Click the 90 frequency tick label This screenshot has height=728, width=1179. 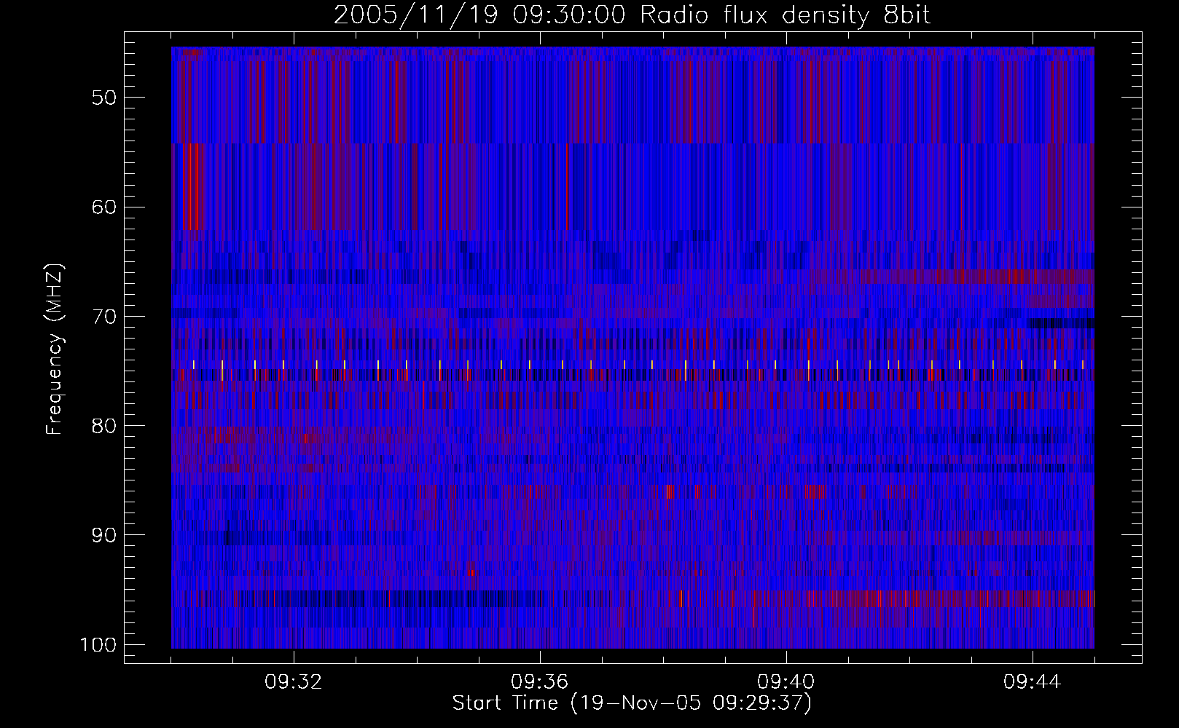(104, 536)
